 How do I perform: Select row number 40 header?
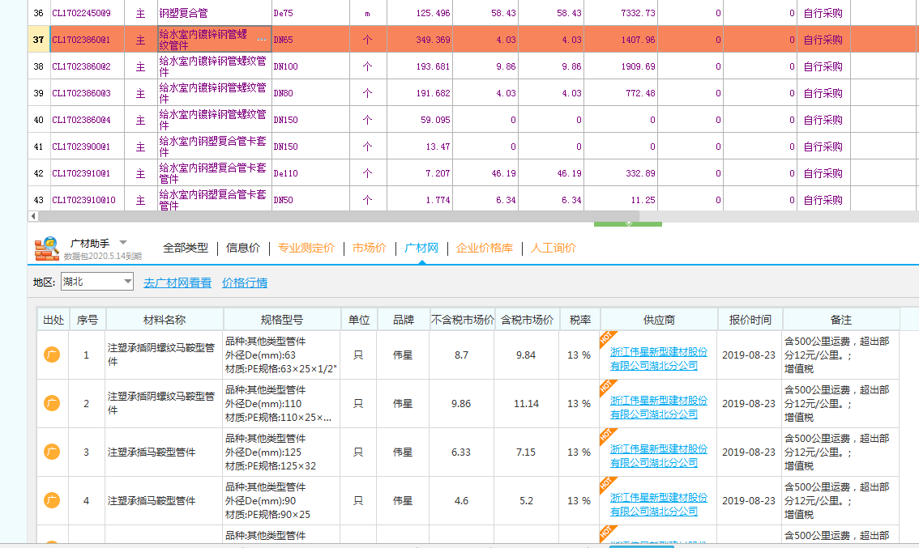coord(39,120)
